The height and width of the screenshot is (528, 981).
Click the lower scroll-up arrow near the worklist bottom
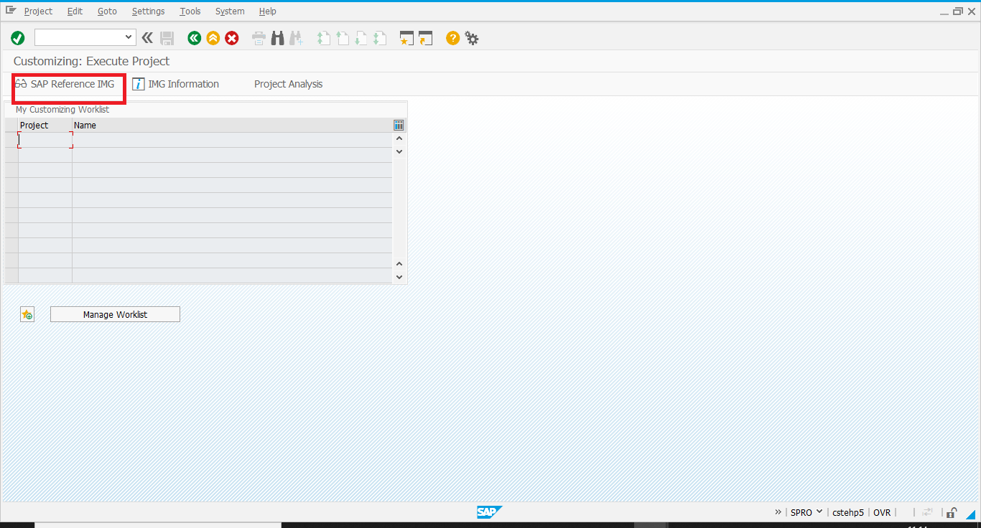pyautogui.click(x=399, y=264)
